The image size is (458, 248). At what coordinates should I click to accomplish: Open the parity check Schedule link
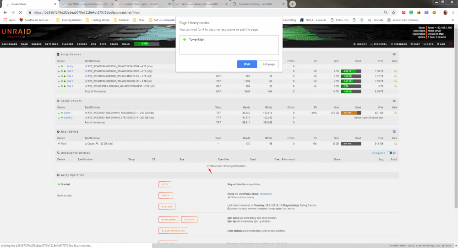266,194
